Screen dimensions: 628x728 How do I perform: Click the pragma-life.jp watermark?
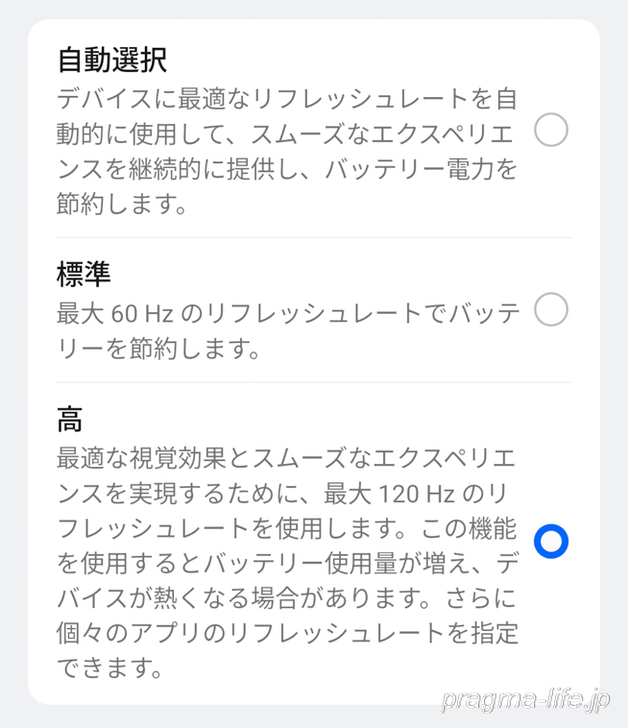[x=525, y=700]
